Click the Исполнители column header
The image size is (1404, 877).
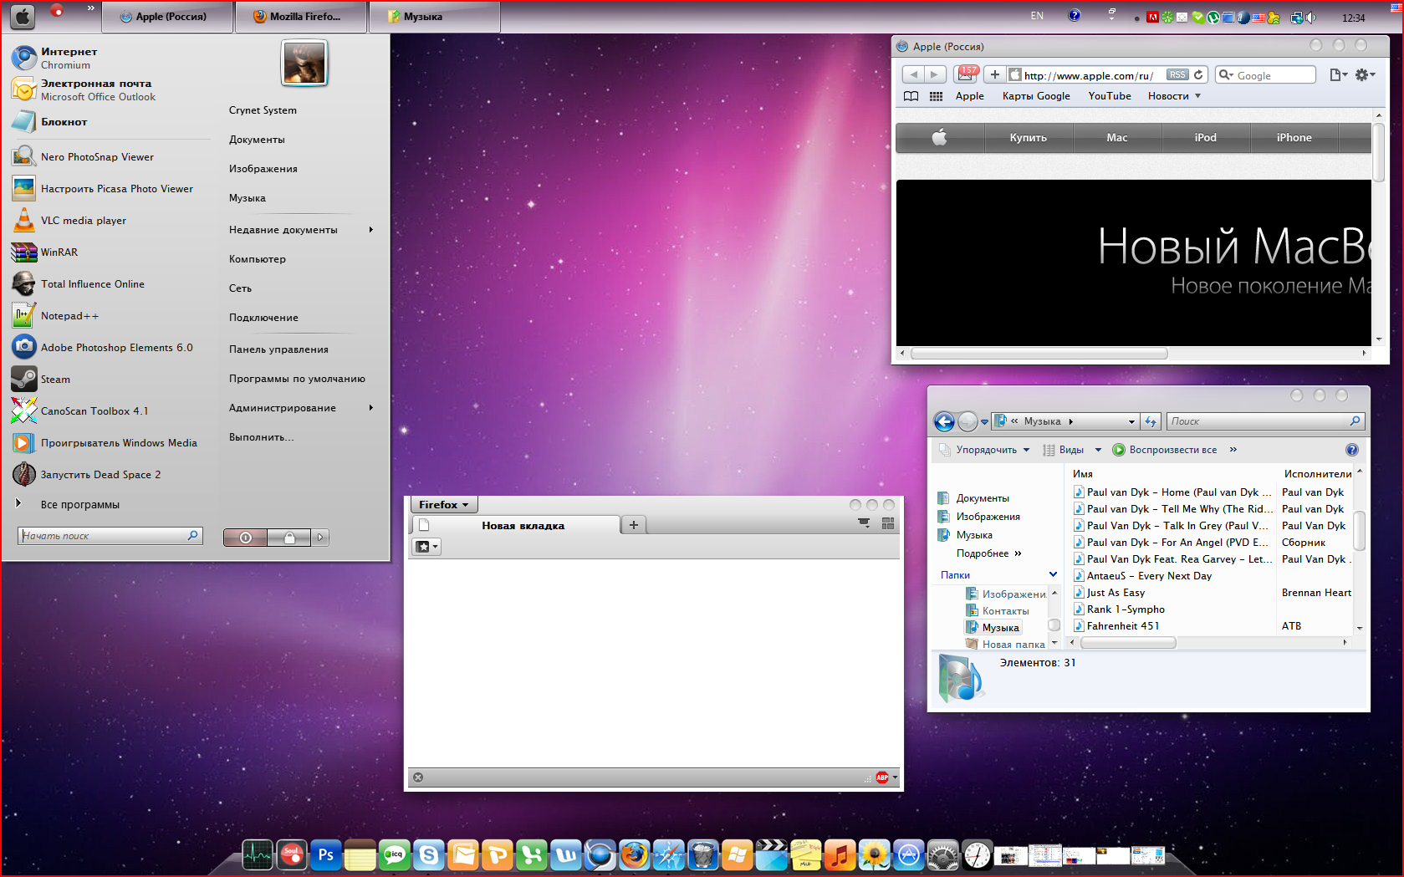pos(1318,474)
